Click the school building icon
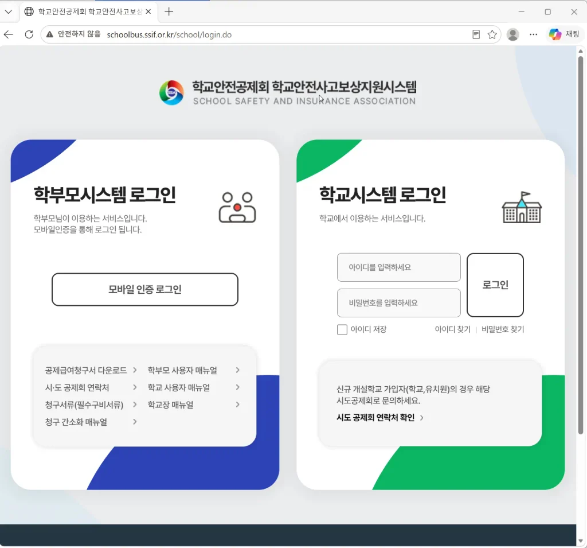 [x=522, y=207]
